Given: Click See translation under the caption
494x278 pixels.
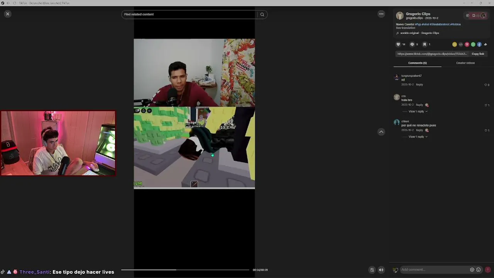Looking at the screenshot, I should [406, 28].
